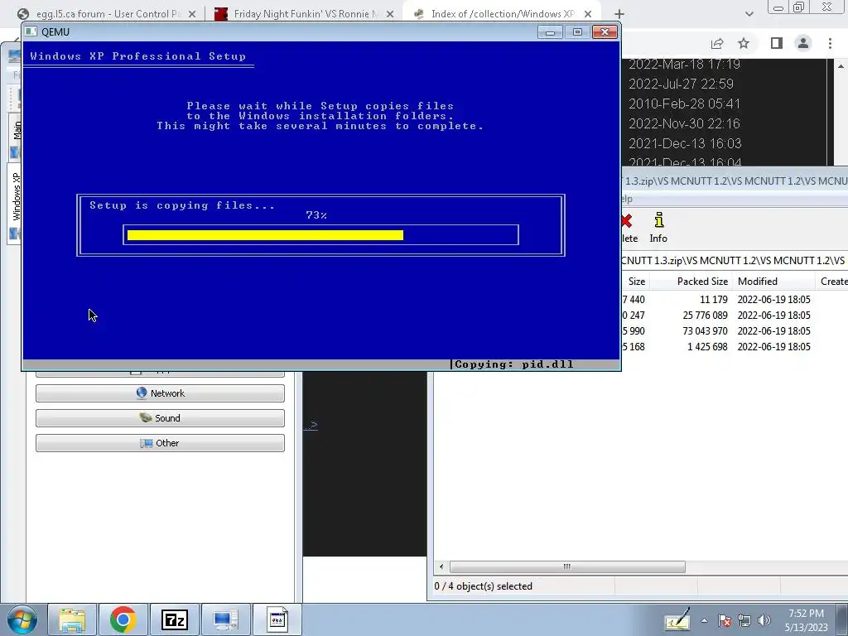This screenshot has height=636, width=848.
Task: Close the egg.l5.ca forum tab
Action: click(x=192, y=14)
